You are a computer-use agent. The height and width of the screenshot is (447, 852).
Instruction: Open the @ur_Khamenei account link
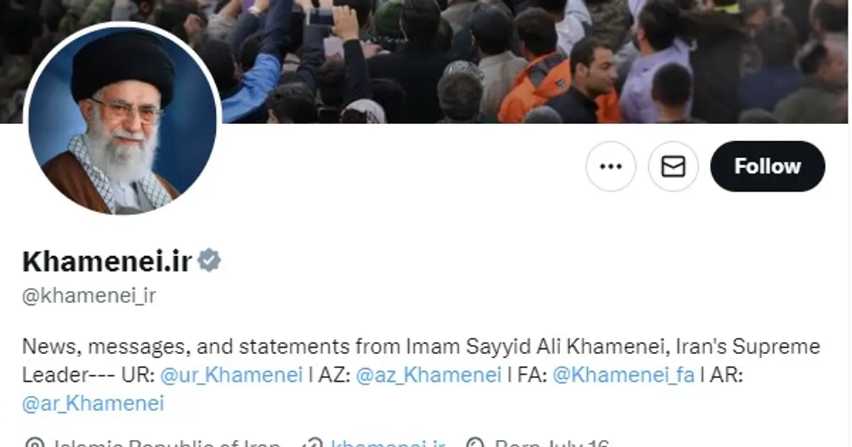click(231, 375)
